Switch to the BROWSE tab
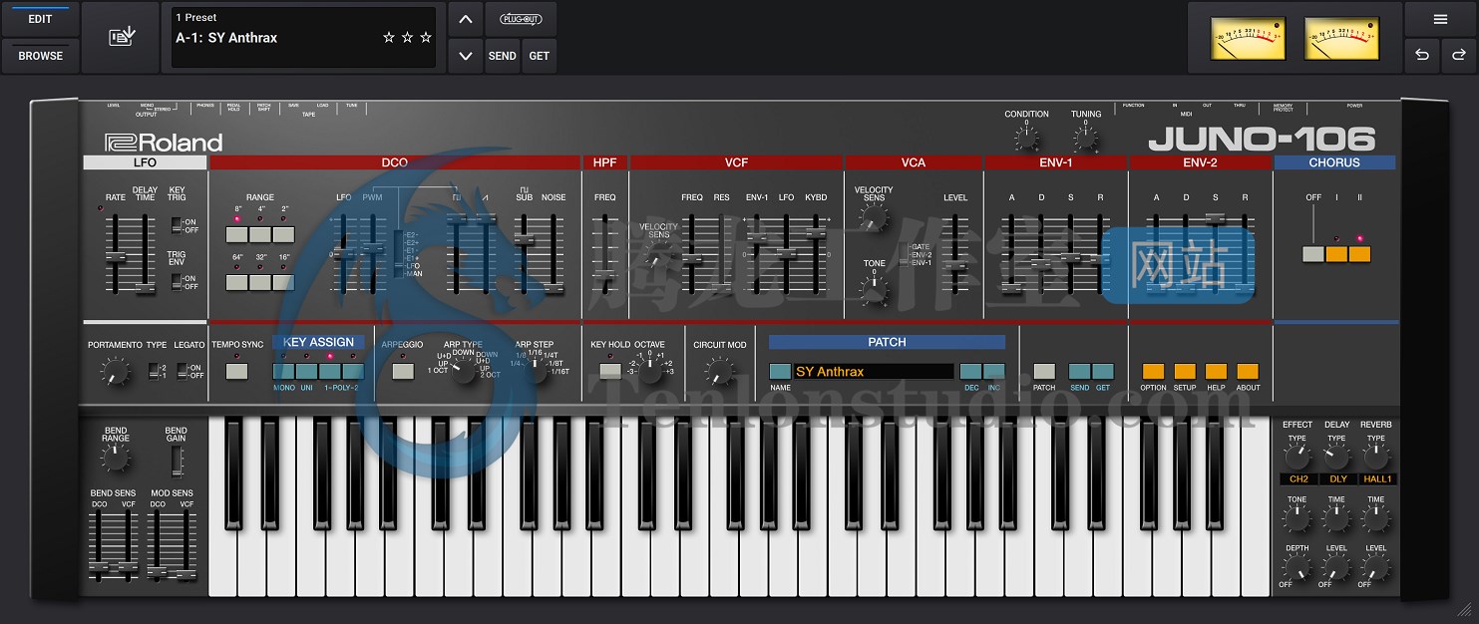 coord(41,56)
